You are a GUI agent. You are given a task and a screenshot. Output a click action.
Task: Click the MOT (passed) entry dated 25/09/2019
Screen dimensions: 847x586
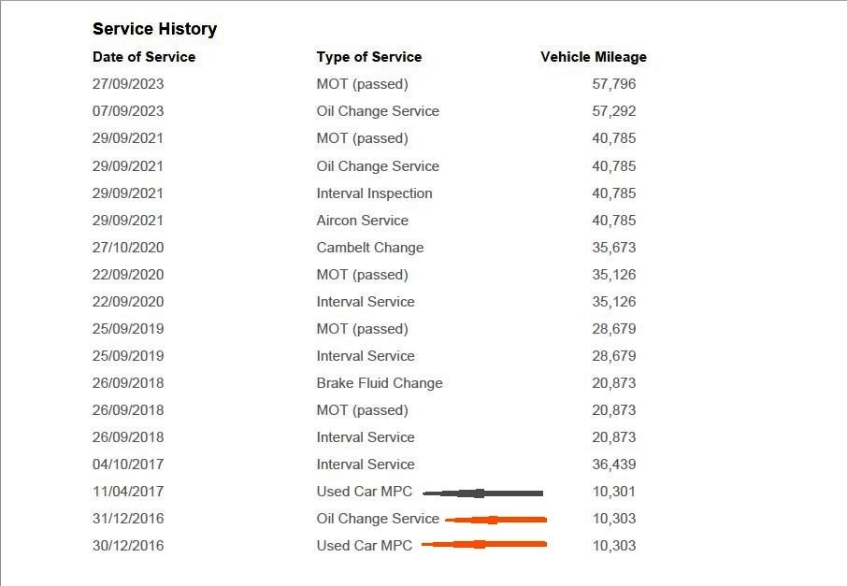pyautogui.click(x=362, y=329)
